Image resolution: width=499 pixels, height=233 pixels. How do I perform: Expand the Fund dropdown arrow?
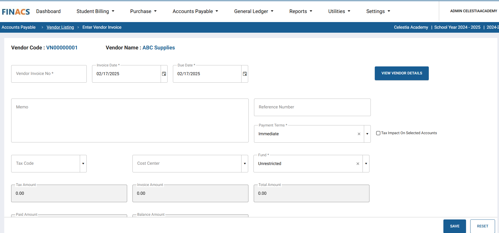(366, 164)
